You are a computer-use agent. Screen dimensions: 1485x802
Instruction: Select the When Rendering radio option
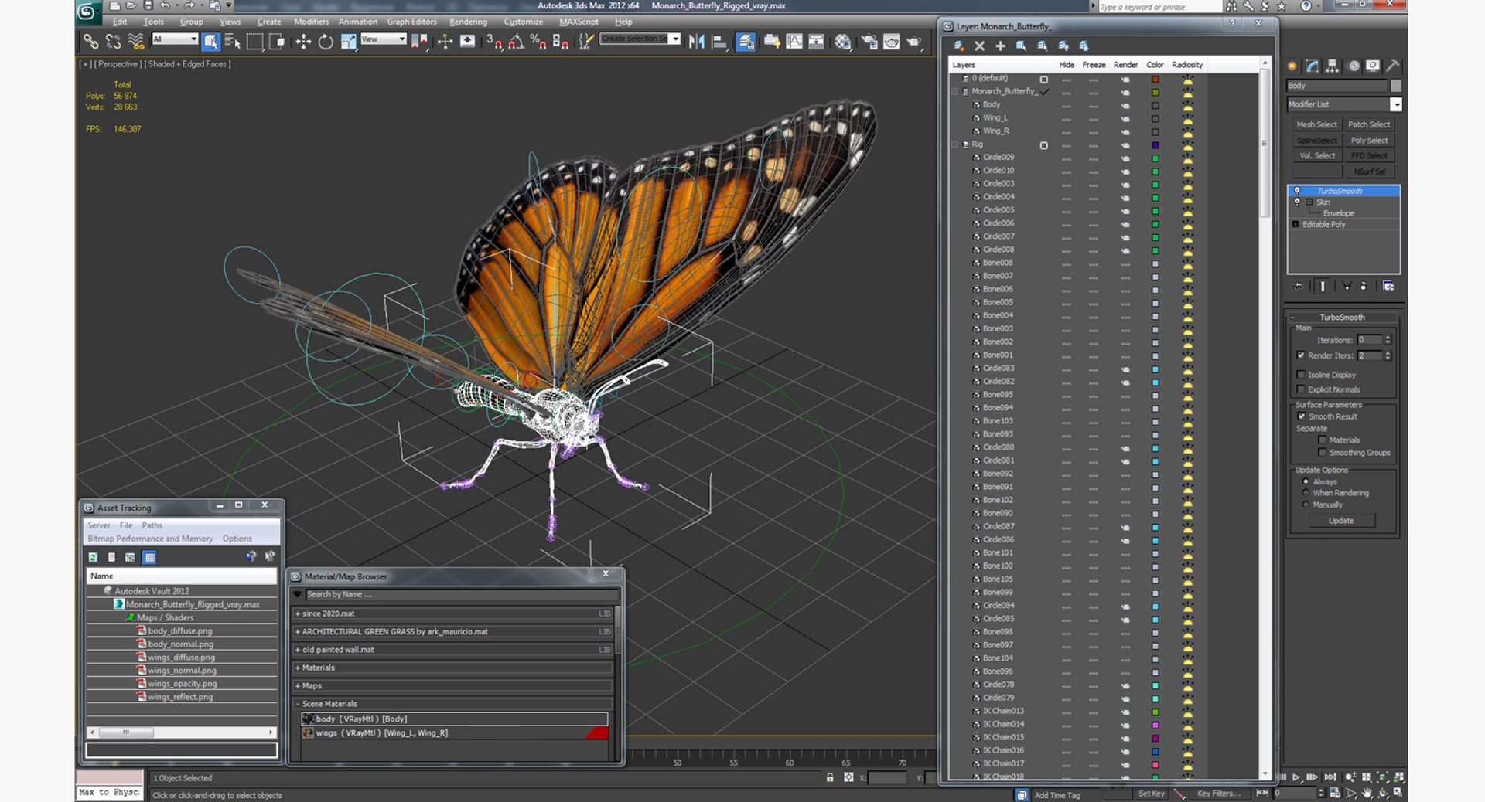point(1306,493)
